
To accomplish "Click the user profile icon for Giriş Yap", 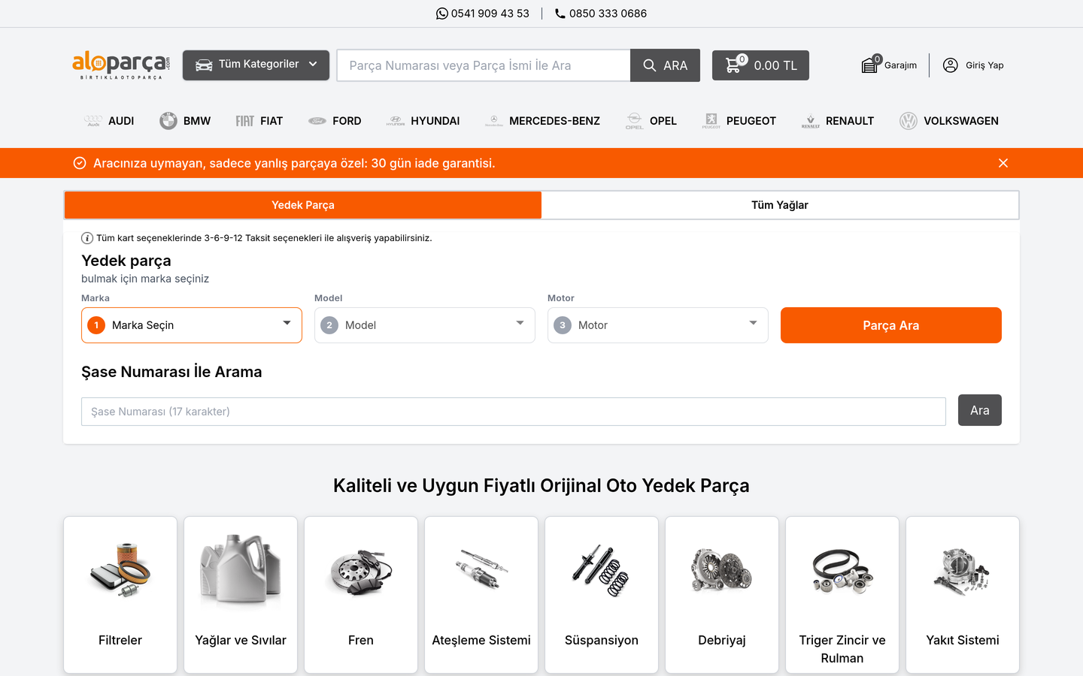I will coord(951,65).
